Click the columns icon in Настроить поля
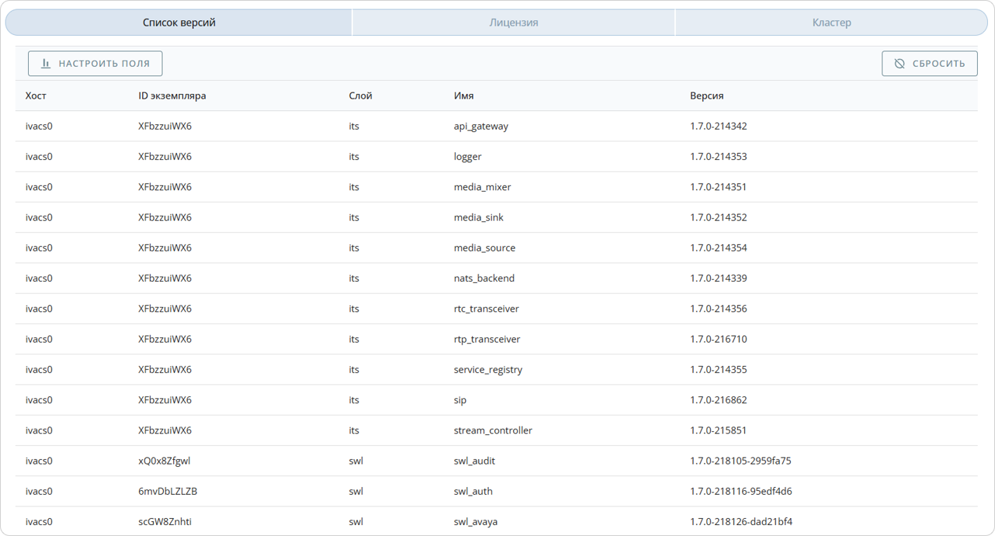 tap(46, 64)
